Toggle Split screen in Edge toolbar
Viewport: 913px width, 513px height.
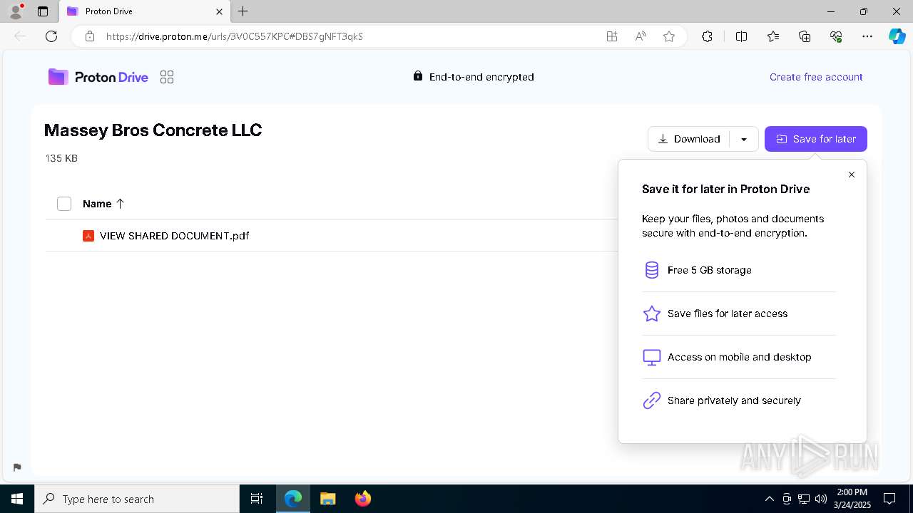click(x=741, y=36)
